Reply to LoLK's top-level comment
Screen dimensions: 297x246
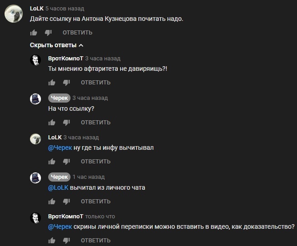pos(77,33)
